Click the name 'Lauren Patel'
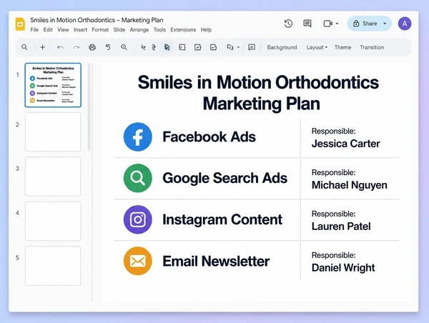Viewport: 429px width, 323px height. coord(341,227)
